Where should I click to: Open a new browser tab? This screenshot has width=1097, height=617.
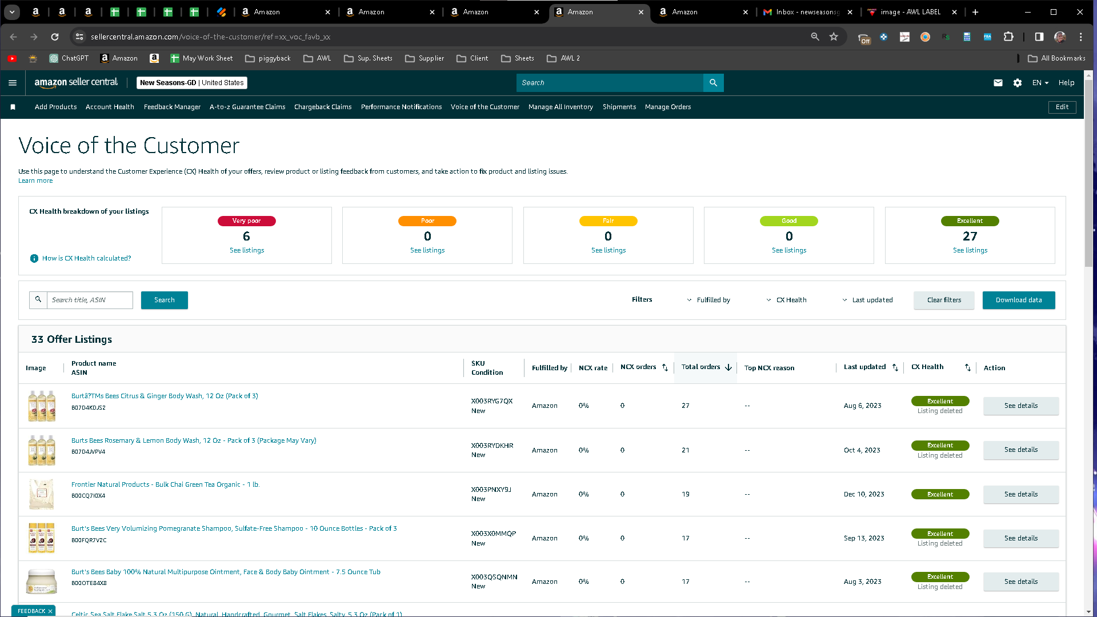pyautogui.click(x=975, y=12)
